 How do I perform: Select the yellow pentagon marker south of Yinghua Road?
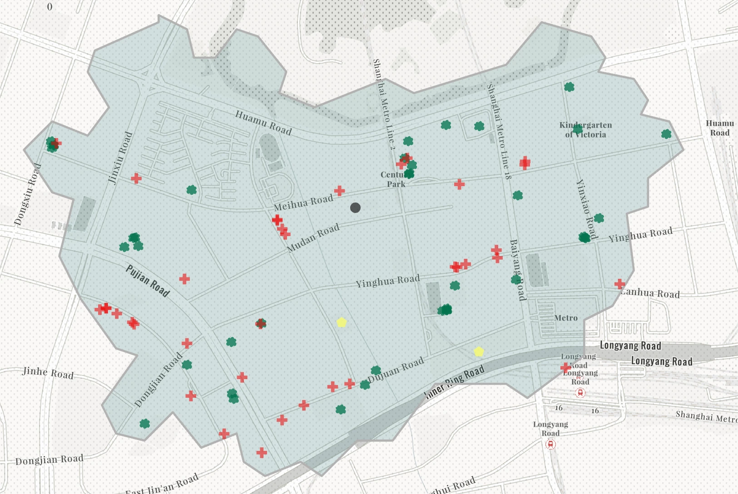point(342,322)
